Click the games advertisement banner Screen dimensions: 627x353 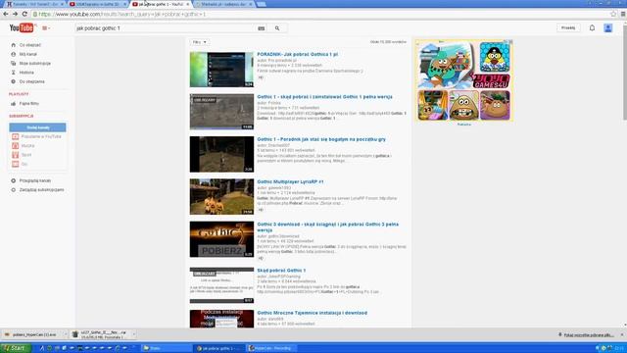463,80
